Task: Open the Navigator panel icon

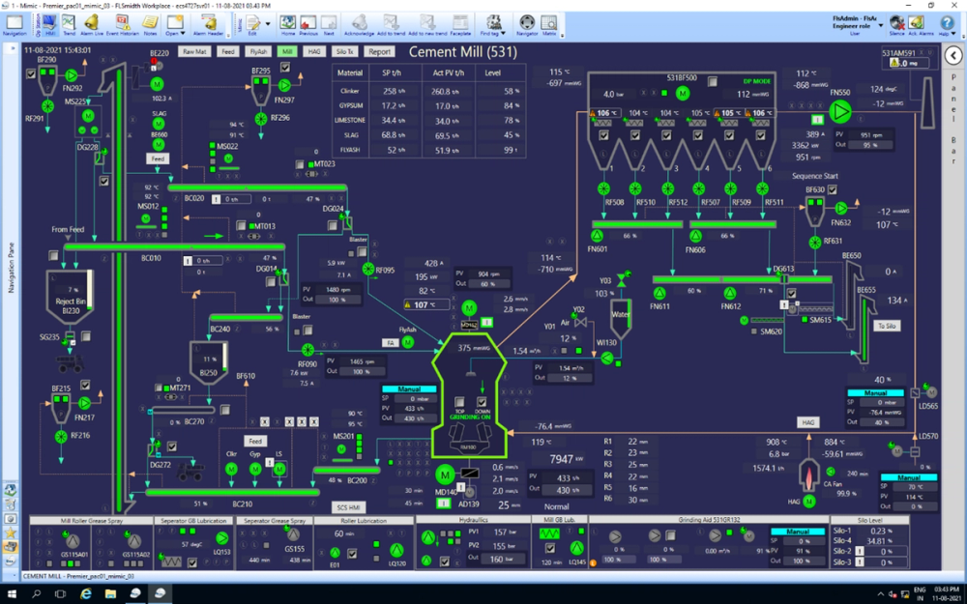Action: (x=527, y=21)
